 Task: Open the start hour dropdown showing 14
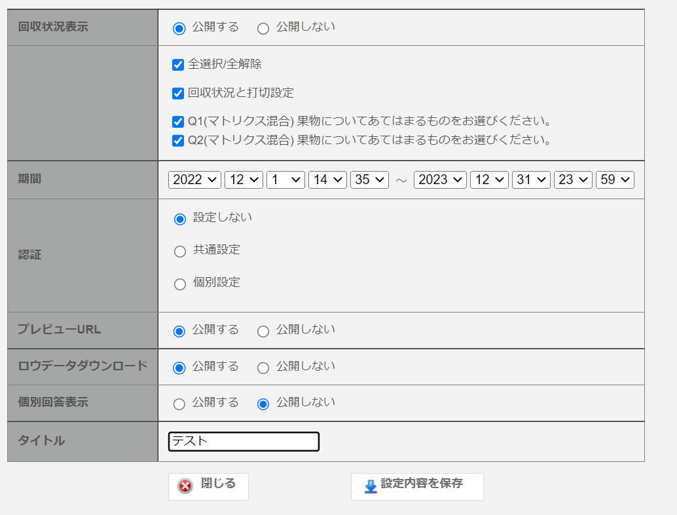coord(327,180)
